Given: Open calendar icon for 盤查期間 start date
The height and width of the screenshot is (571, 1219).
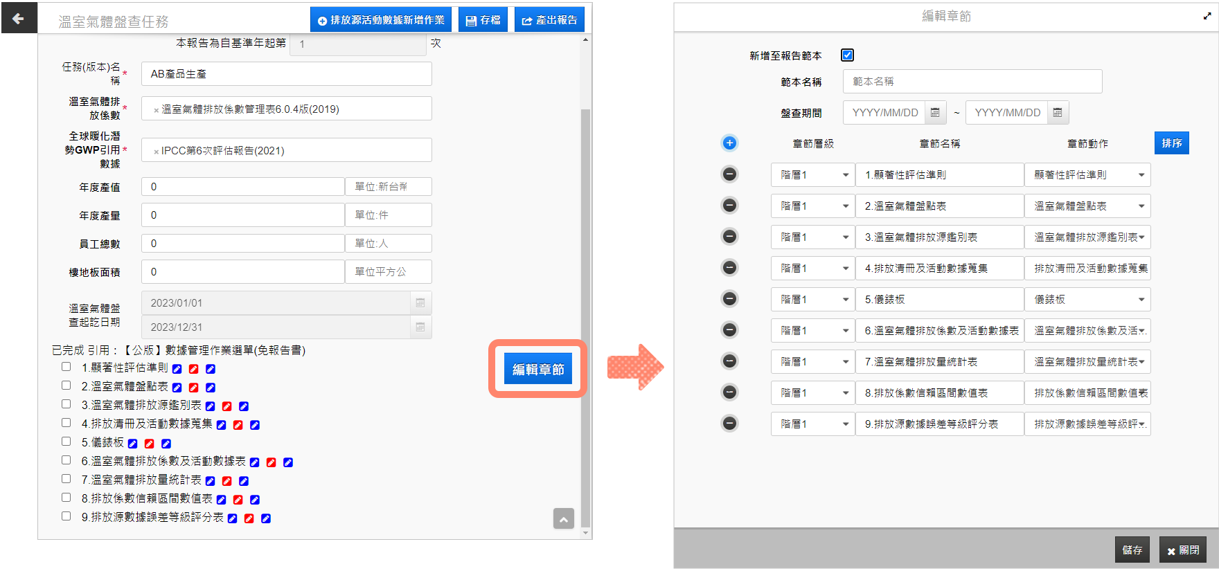Looking at the screenshot, I should (x=935, y=113).
